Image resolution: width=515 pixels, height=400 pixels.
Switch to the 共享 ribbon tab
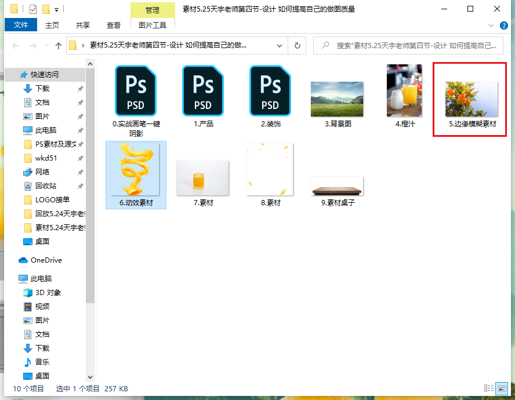pyautogui.click(x=83, y=25)
